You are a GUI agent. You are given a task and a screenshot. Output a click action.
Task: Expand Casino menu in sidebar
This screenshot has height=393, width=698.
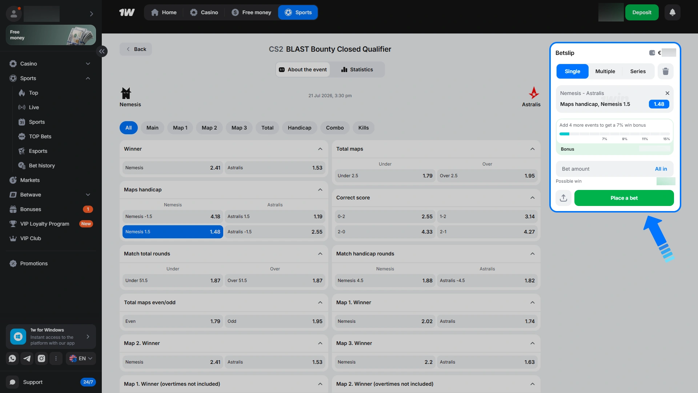point(88,64)
